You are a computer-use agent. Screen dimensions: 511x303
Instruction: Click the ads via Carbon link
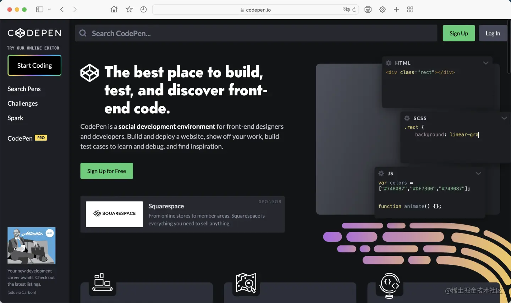22,292
